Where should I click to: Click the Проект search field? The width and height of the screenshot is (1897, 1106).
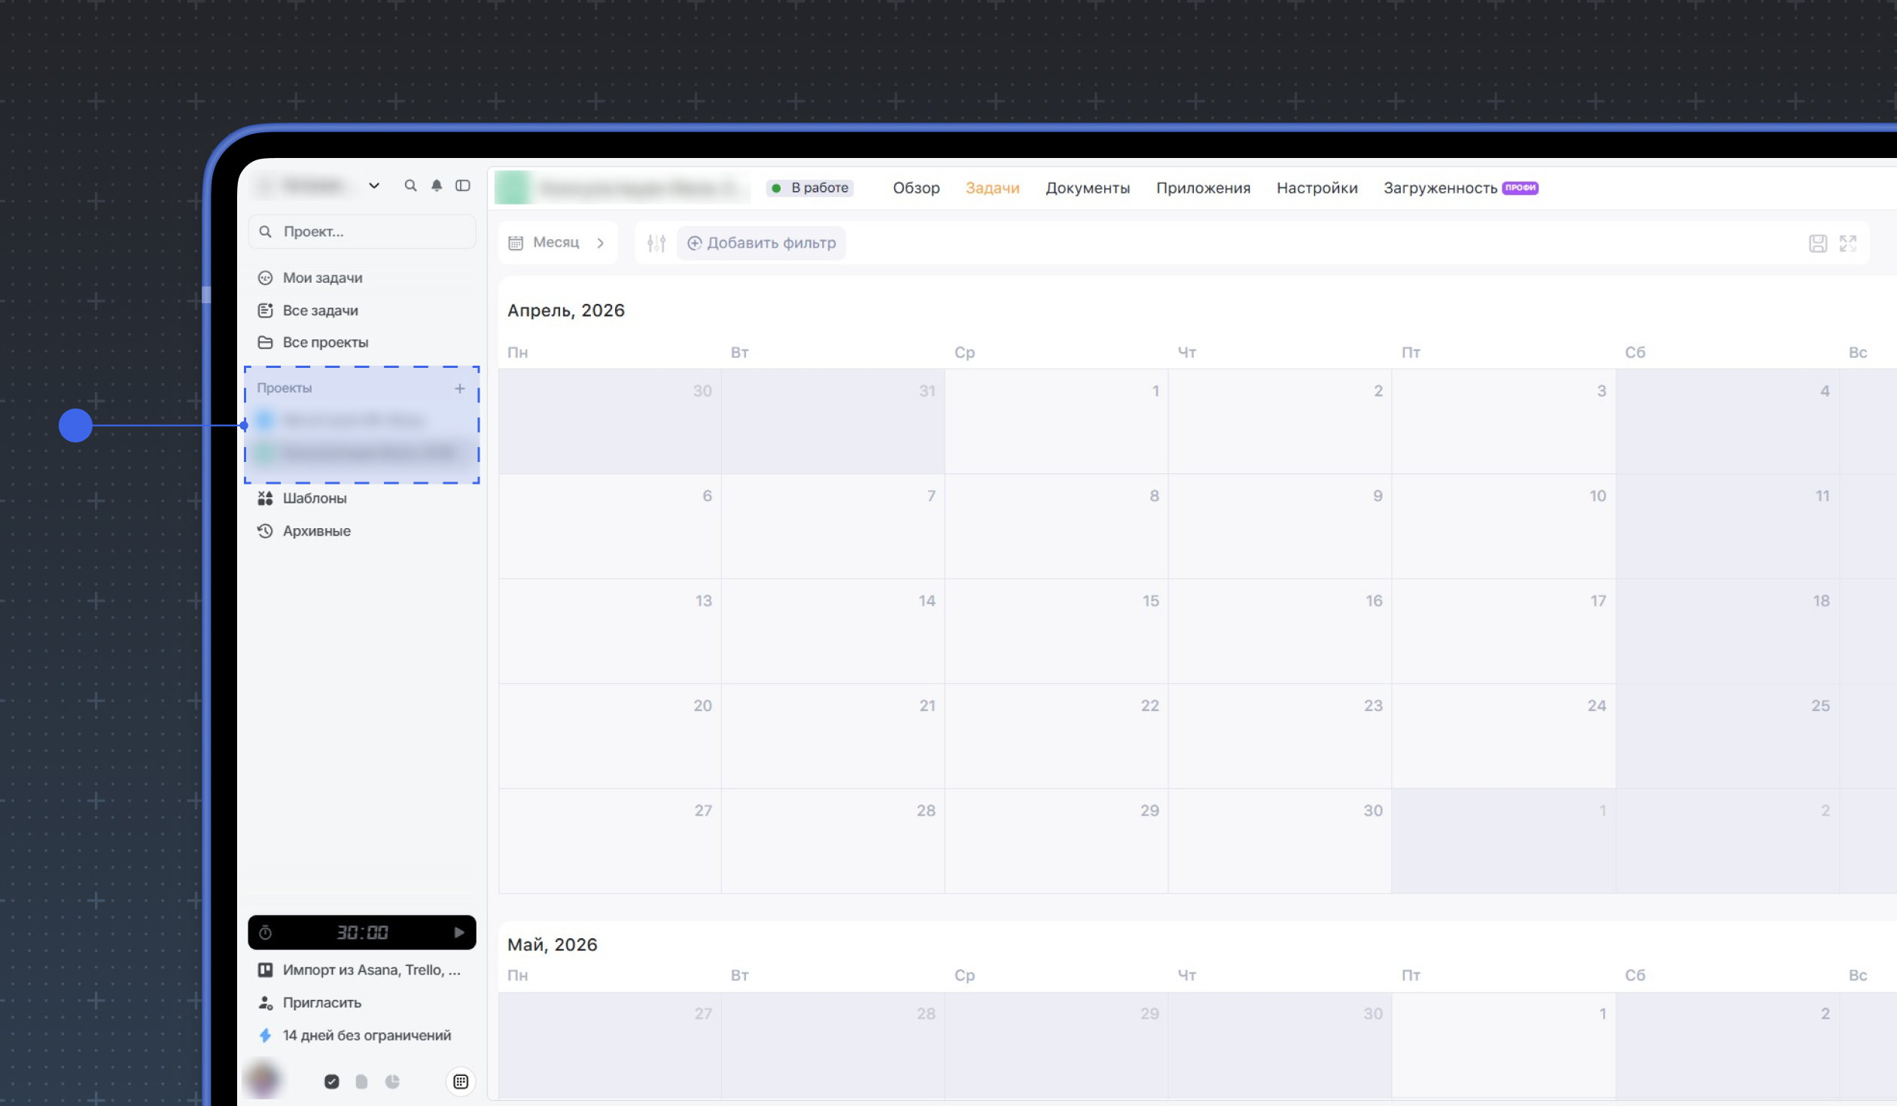(x=362, y=232)
